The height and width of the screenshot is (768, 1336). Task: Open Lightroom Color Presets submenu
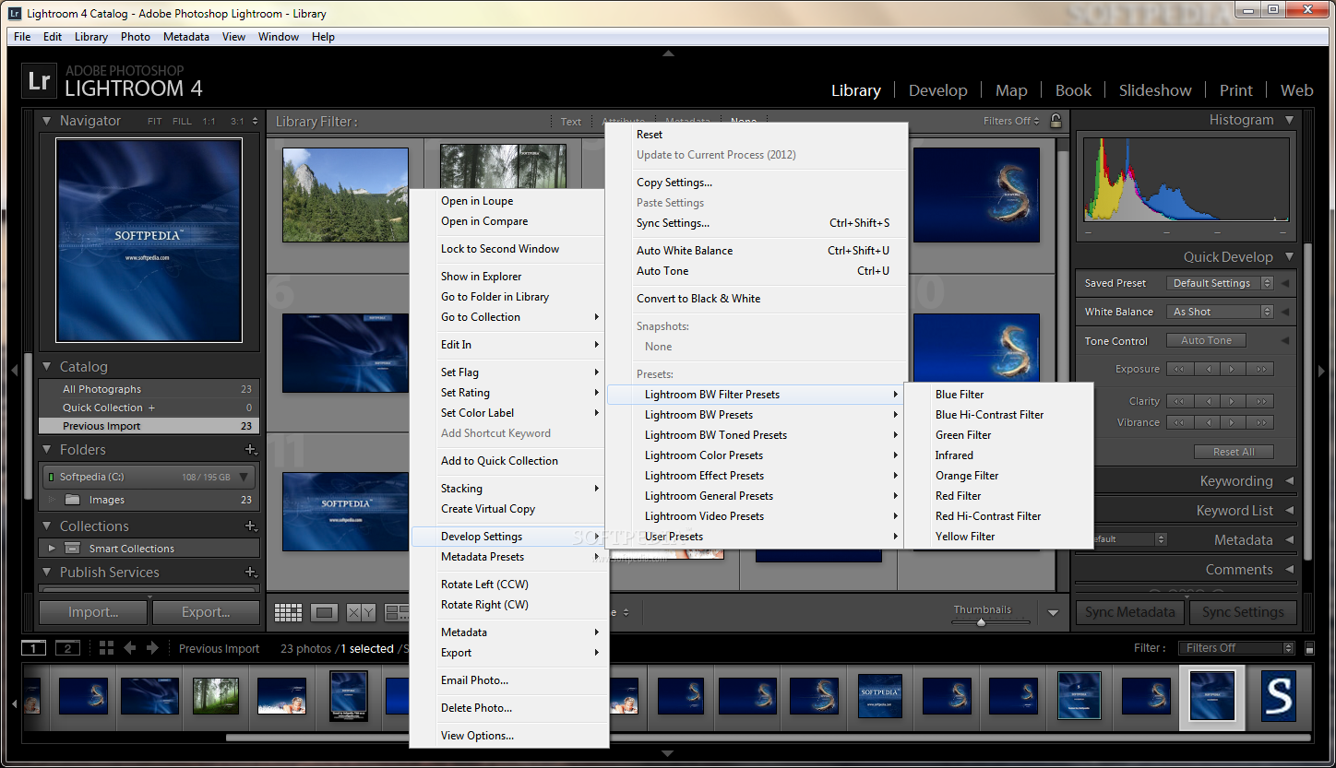pos(754,455)
